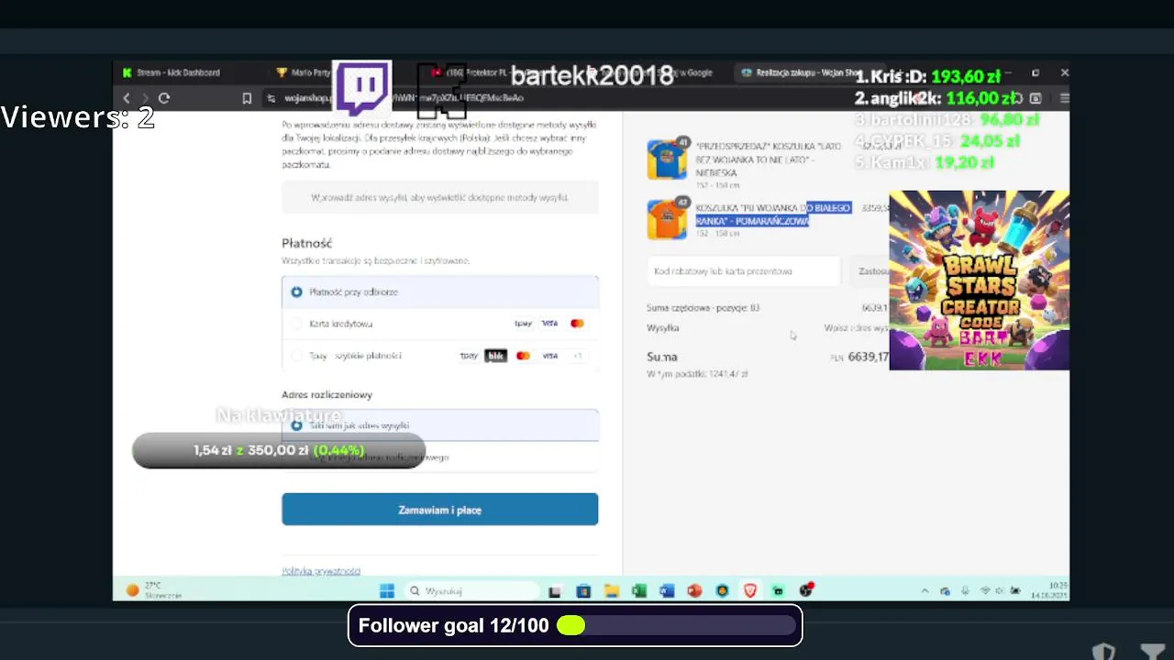Select Karta kredytowa payment option
The width and height of the screenshot is (1174, 660).
click(440, 324)
